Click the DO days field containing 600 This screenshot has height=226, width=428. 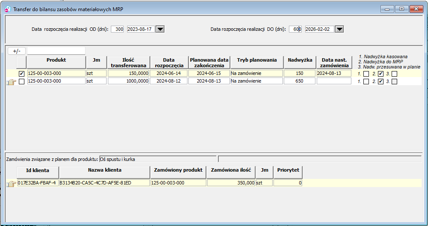[295, 29]
